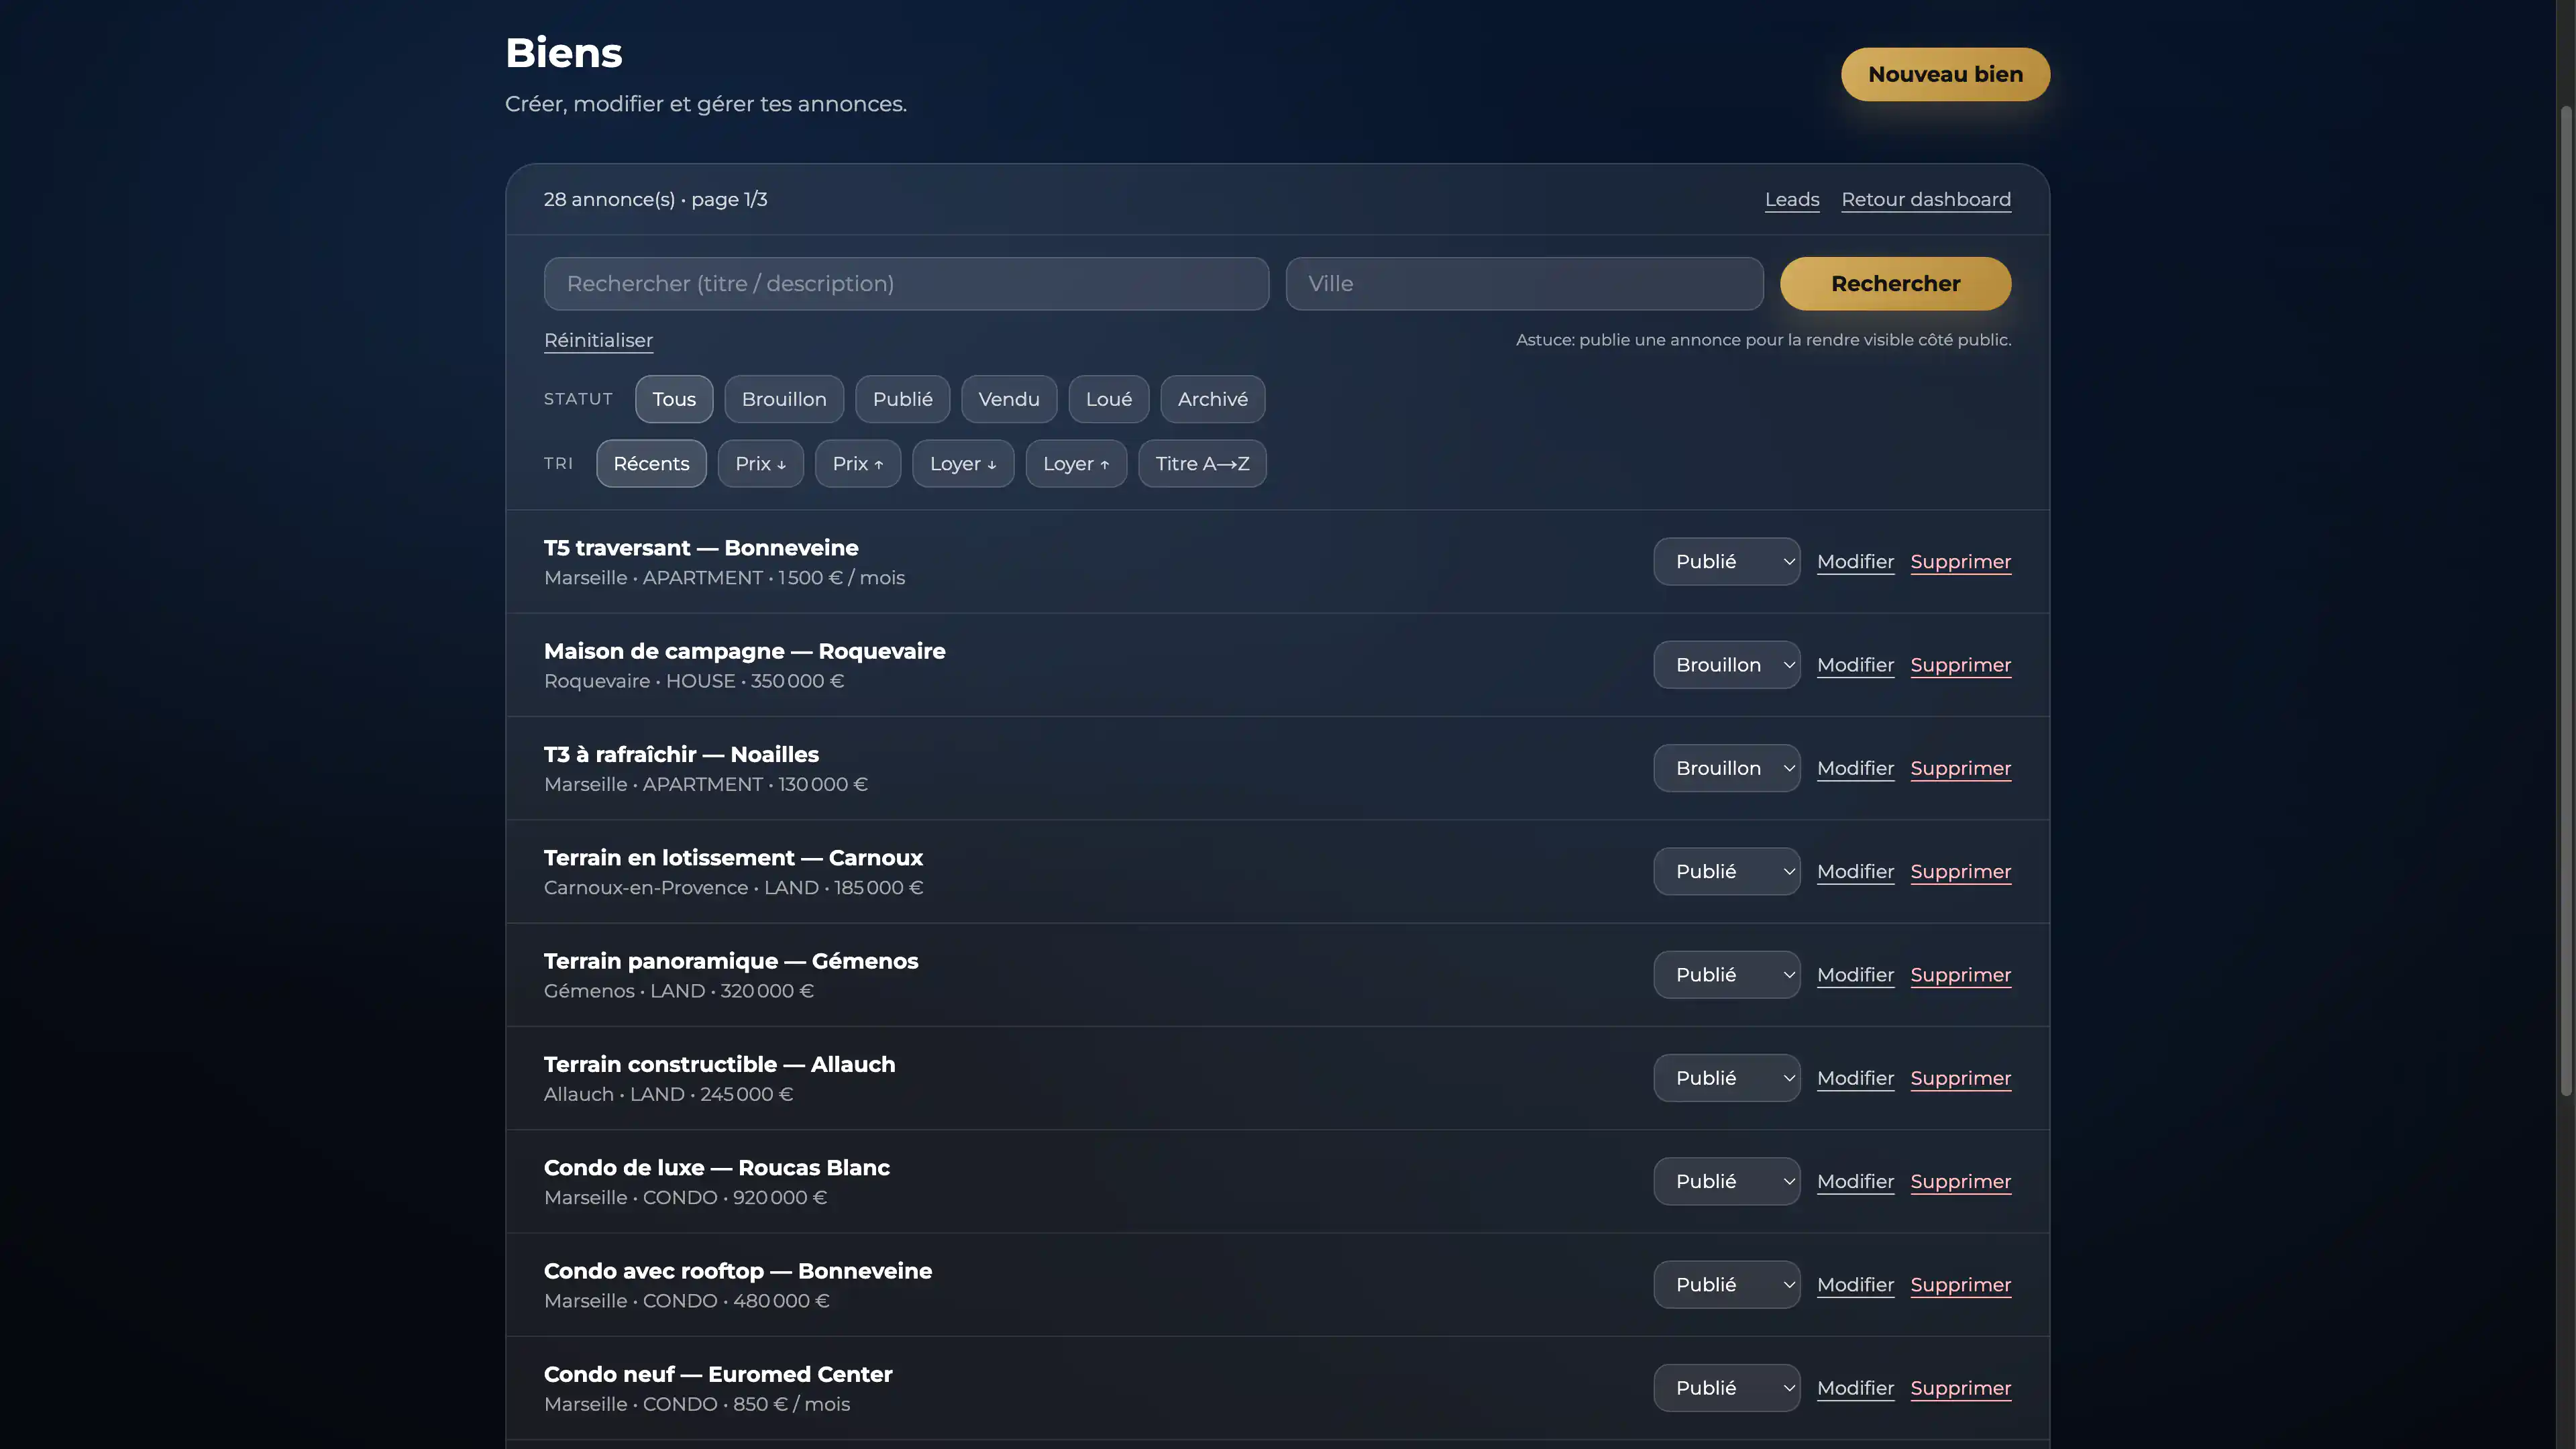This screenshot has height=1449, width=2576.
Task: Select the Prix descending sort option
Action: tap(760, 463)
